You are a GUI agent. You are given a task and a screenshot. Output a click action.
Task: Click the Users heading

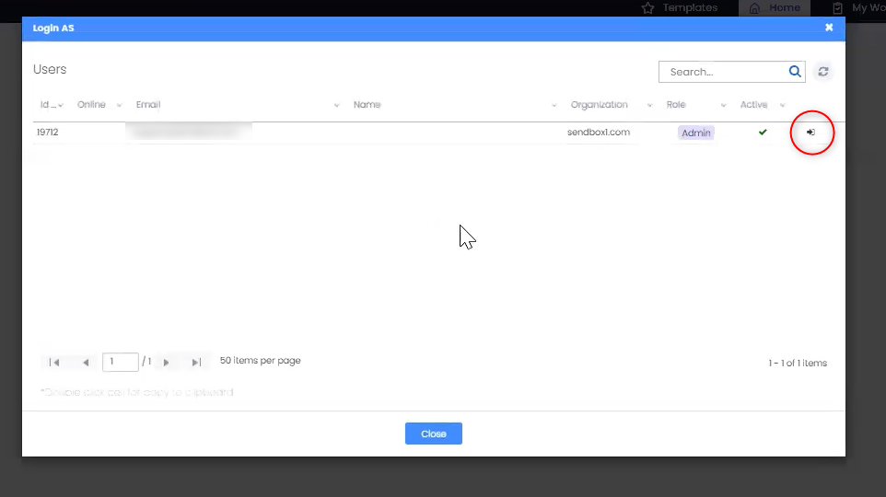(50, 69)
